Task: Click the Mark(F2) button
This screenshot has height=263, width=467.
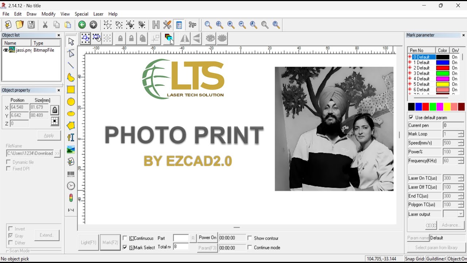Action: pyautogui.click(x=110, y=243)
